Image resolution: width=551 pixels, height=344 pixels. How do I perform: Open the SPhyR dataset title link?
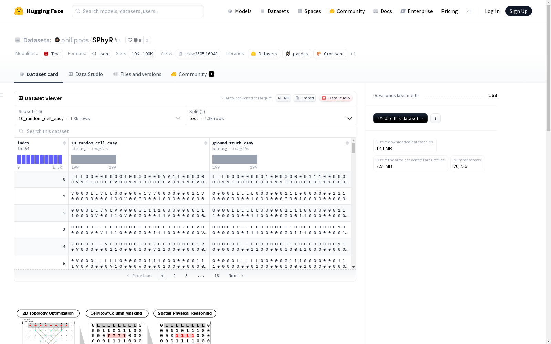[x=103, y=40]
